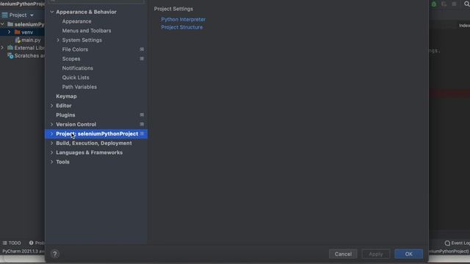Expand the Editor settings section
Screen dimensions: 470x264
(52, 106)
